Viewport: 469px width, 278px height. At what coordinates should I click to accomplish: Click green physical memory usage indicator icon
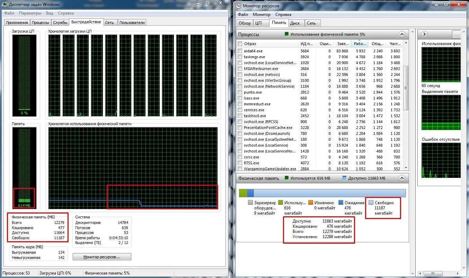point(286,34)
